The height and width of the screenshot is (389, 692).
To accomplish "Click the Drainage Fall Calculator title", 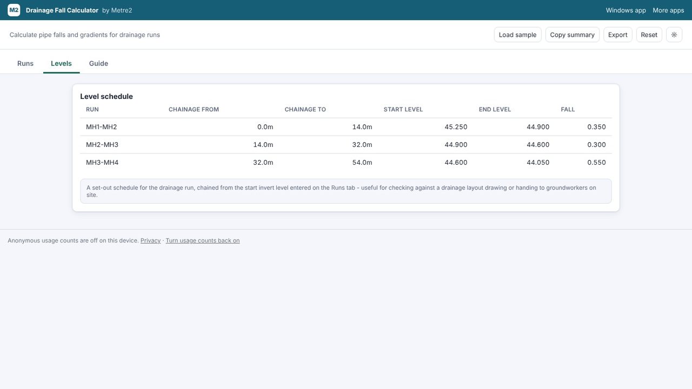I will coord(62,10).
